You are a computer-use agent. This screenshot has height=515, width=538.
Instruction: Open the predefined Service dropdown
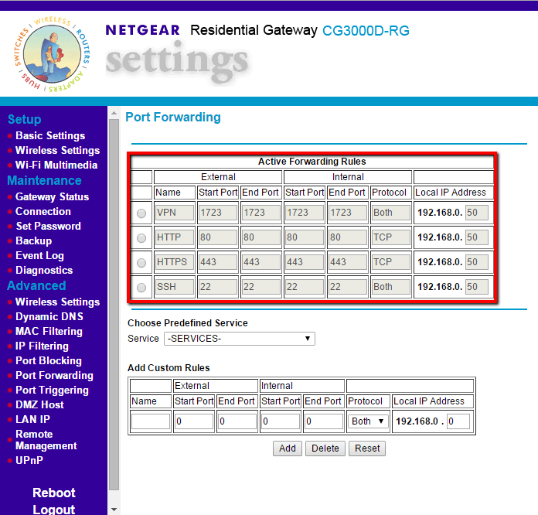239,339
